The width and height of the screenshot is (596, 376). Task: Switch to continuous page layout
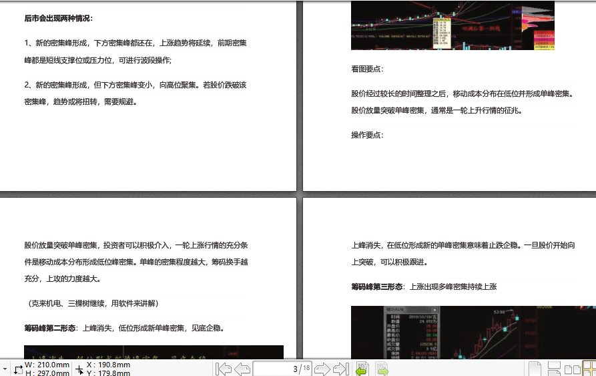pos(553,369)
